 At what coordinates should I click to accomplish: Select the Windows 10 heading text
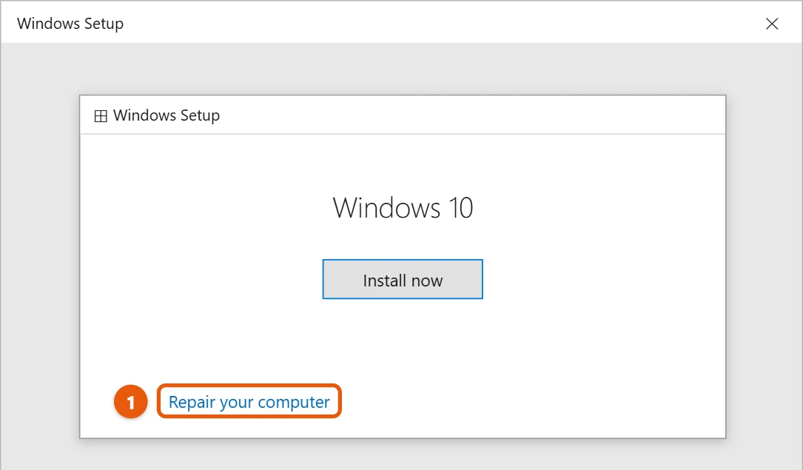(403, 208)
